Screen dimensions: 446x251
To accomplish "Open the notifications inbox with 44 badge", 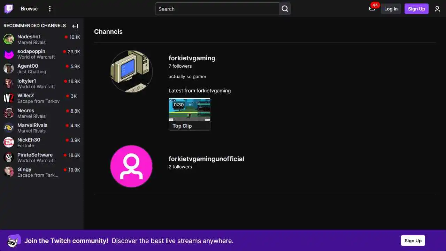I will point(372,9).
